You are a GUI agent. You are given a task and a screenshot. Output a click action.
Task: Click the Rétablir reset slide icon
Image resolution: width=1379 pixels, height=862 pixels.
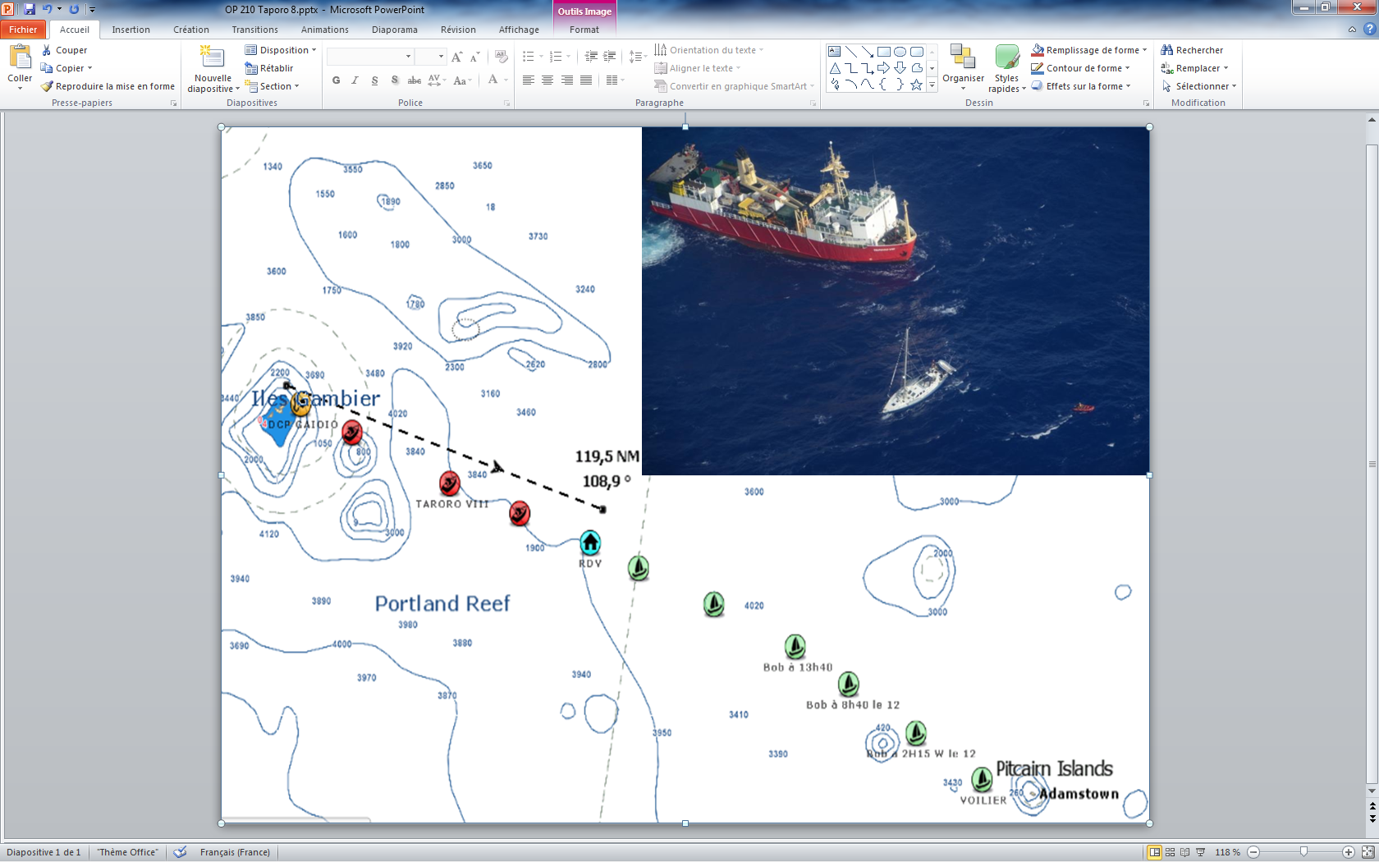click(x=251, y=68)
